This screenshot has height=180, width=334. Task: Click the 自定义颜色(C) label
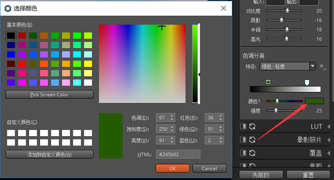pyautogui.click(x=22, y=122)
